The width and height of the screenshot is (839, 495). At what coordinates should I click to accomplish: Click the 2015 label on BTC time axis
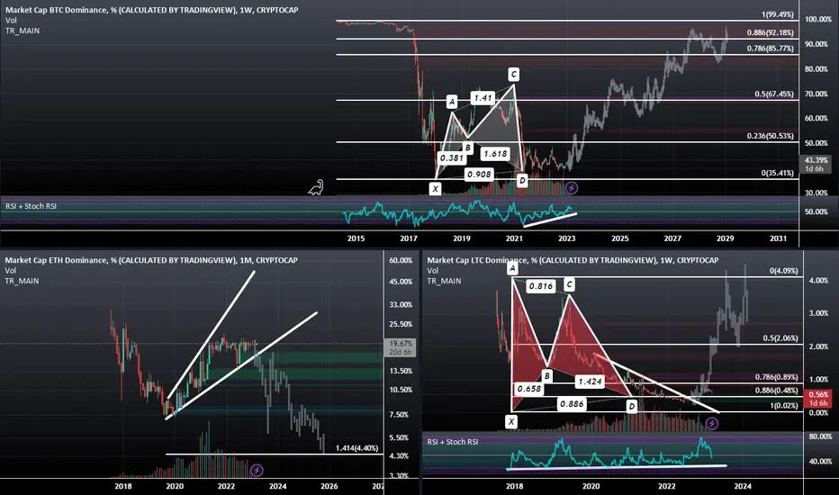click(356, 238)
